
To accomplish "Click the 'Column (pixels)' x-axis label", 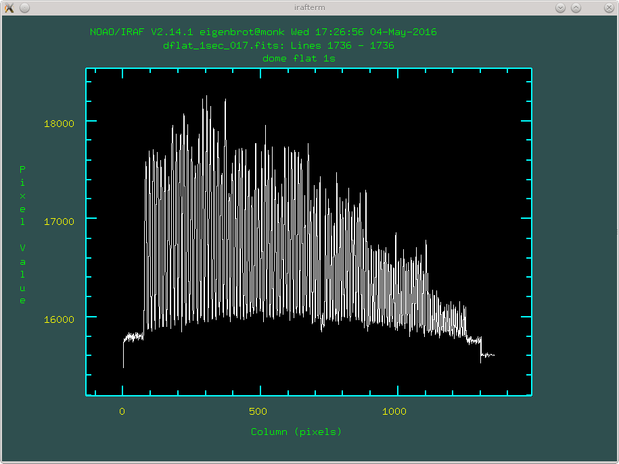I will pos(296,432).
